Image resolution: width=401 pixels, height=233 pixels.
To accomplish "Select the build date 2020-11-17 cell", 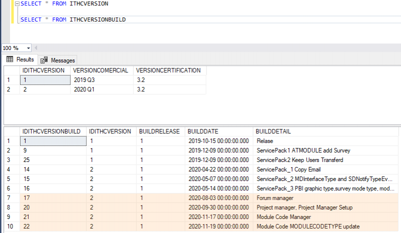I will (x=219, y=217).
